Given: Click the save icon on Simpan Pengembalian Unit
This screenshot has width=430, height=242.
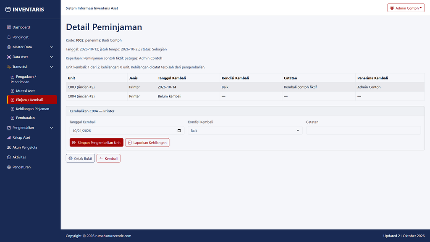Looking at the screenshot, I should pos(74,143).
